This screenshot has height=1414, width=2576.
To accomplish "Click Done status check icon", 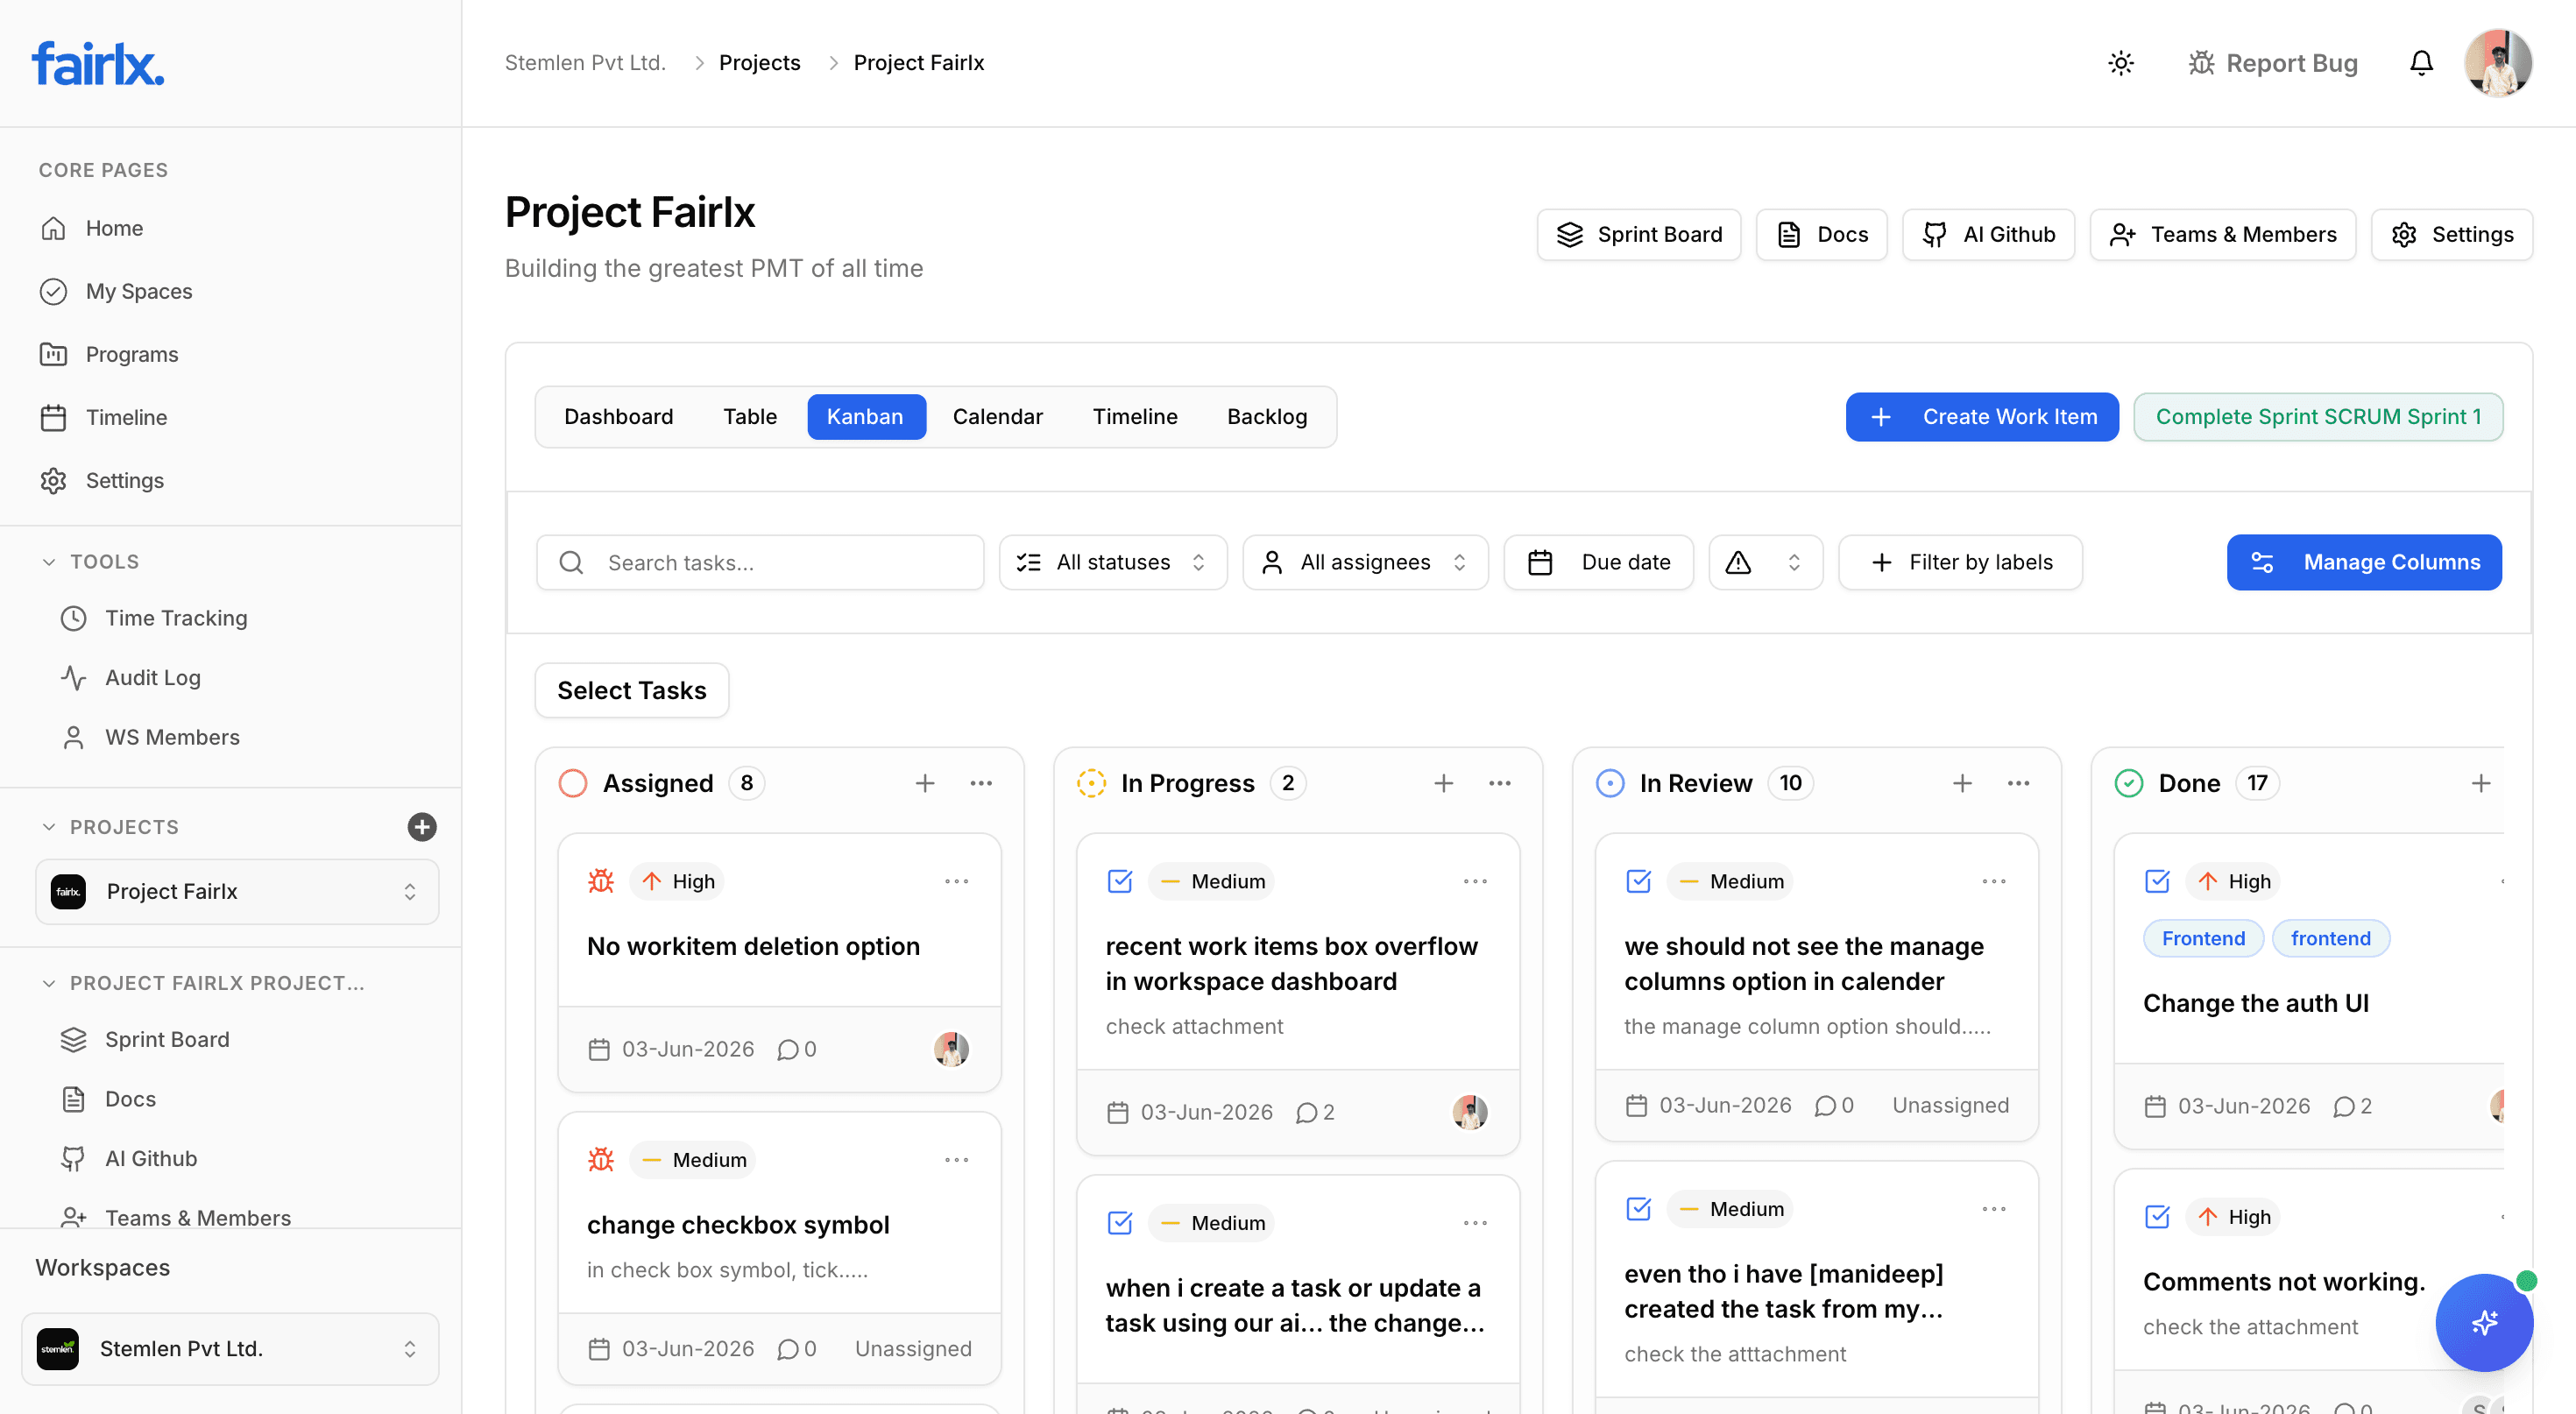I will click(x=2129, y=783).
